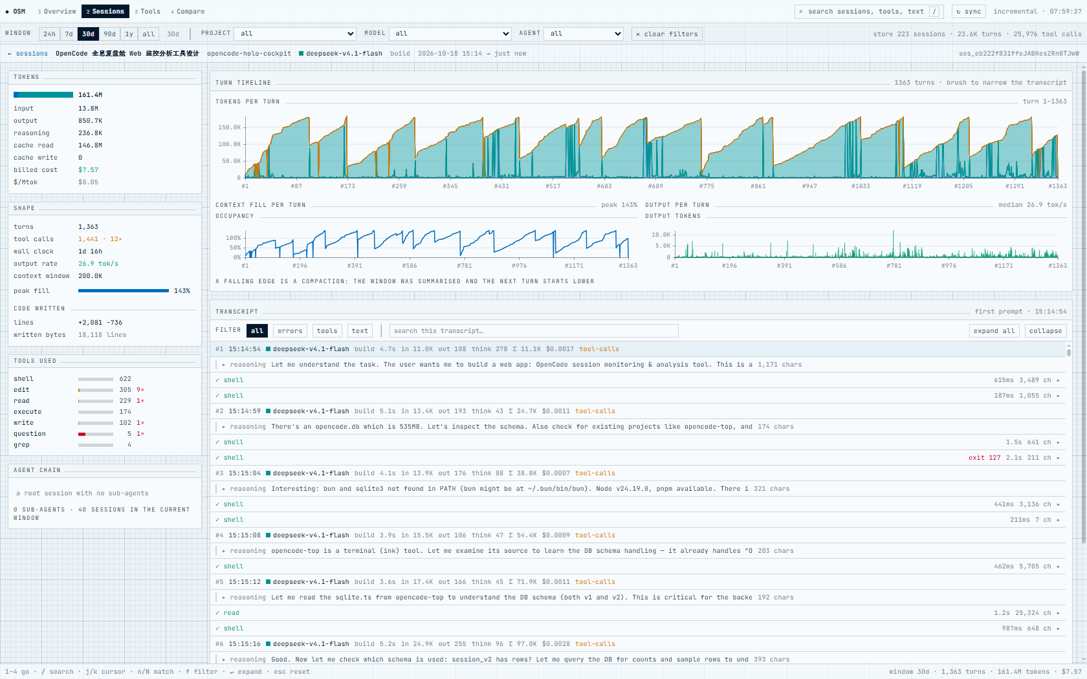Click the OSM logo icon

pyautogui.click(x=7, y=12)
